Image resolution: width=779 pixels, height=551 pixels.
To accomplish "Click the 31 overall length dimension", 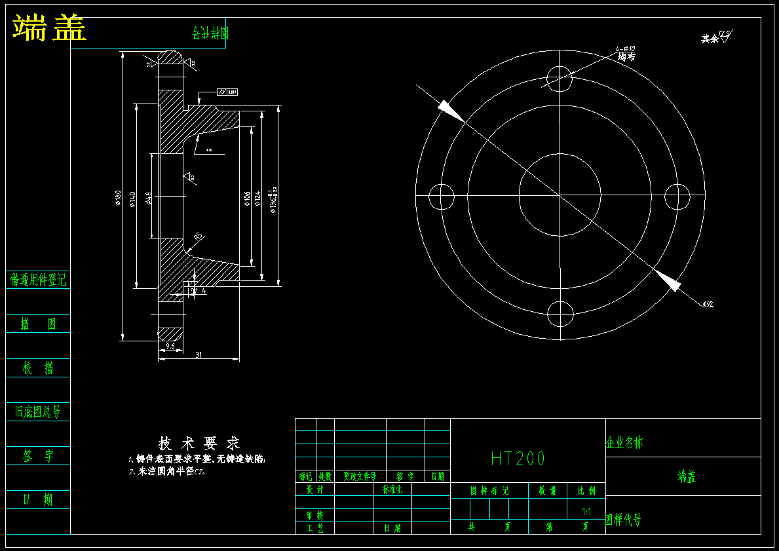I will tap(199, 354).
